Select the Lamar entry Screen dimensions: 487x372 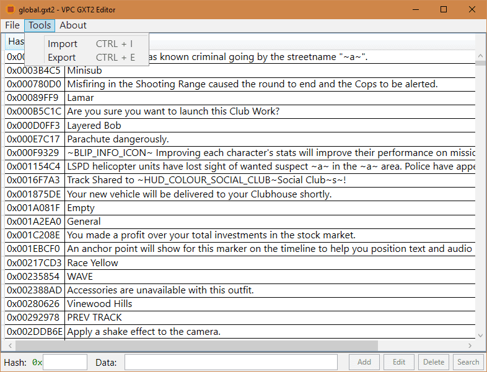pyautogui.click(x=81, y=98)
